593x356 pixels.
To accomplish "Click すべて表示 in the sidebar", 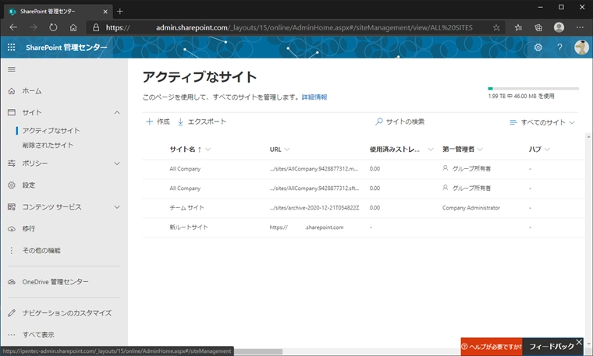I will click(x=37, y=334).
